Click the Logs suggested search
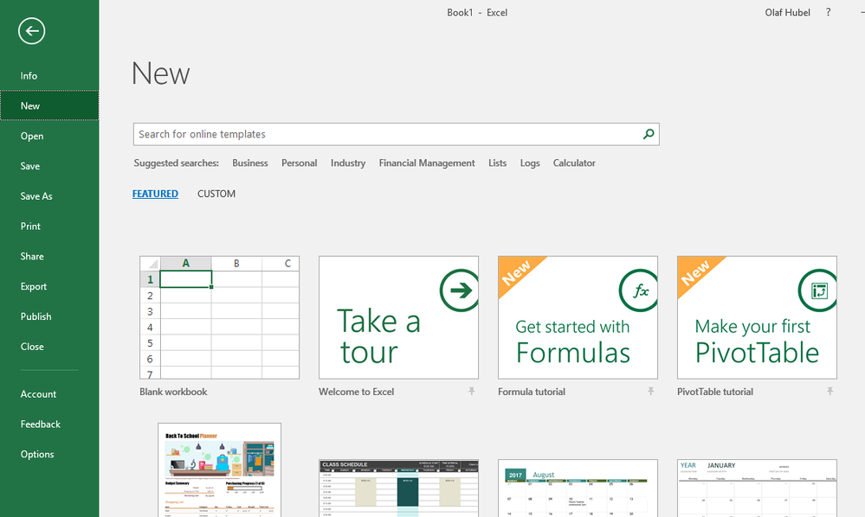The height and width of the screenshot is (517, 865). (x=530, y=163)
